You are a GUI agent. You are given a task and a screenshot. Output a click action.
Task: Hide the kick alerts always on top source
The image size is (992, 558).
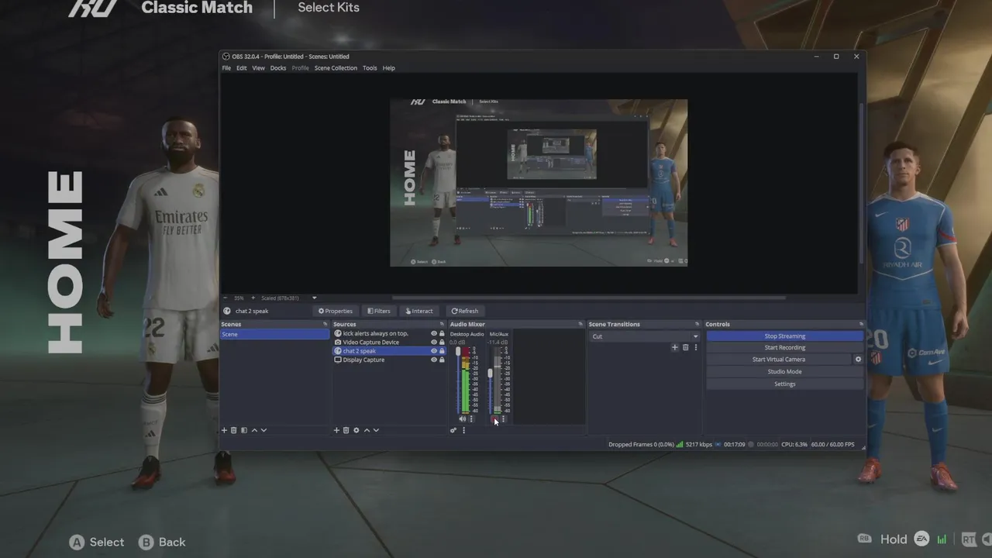pyautogui.click(x=434, y=333)
